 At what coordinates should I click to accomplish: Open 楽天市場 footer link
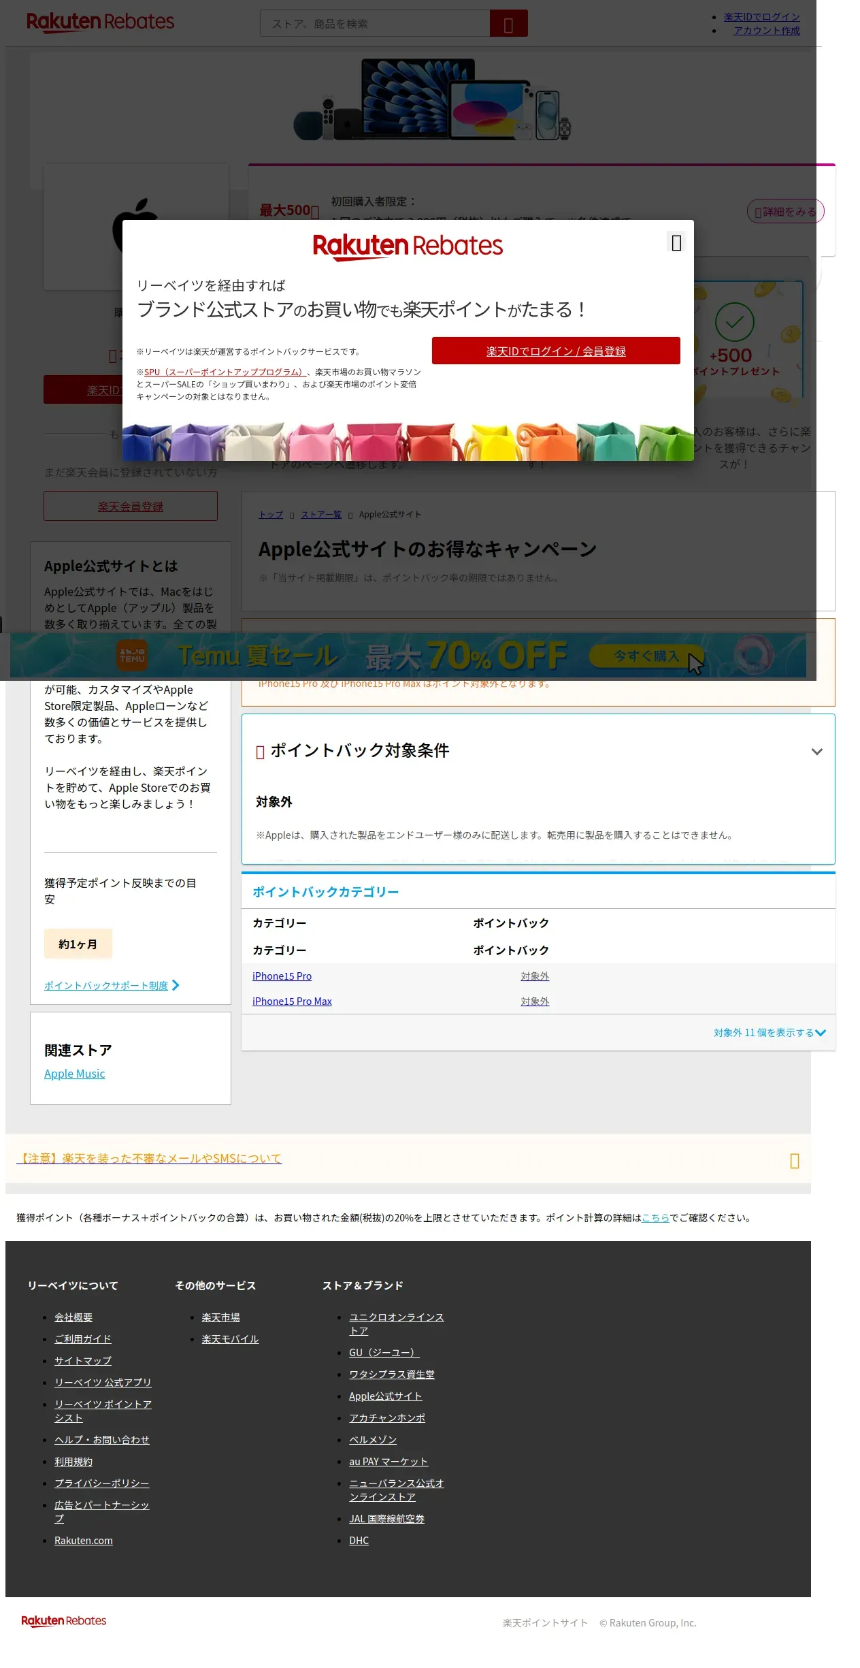point(220,1317)
